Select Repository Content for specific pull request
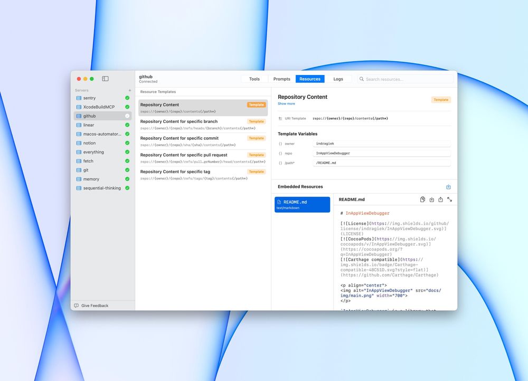Image resolution: width=528 pixels, height=381 pixels. (203, 158)
